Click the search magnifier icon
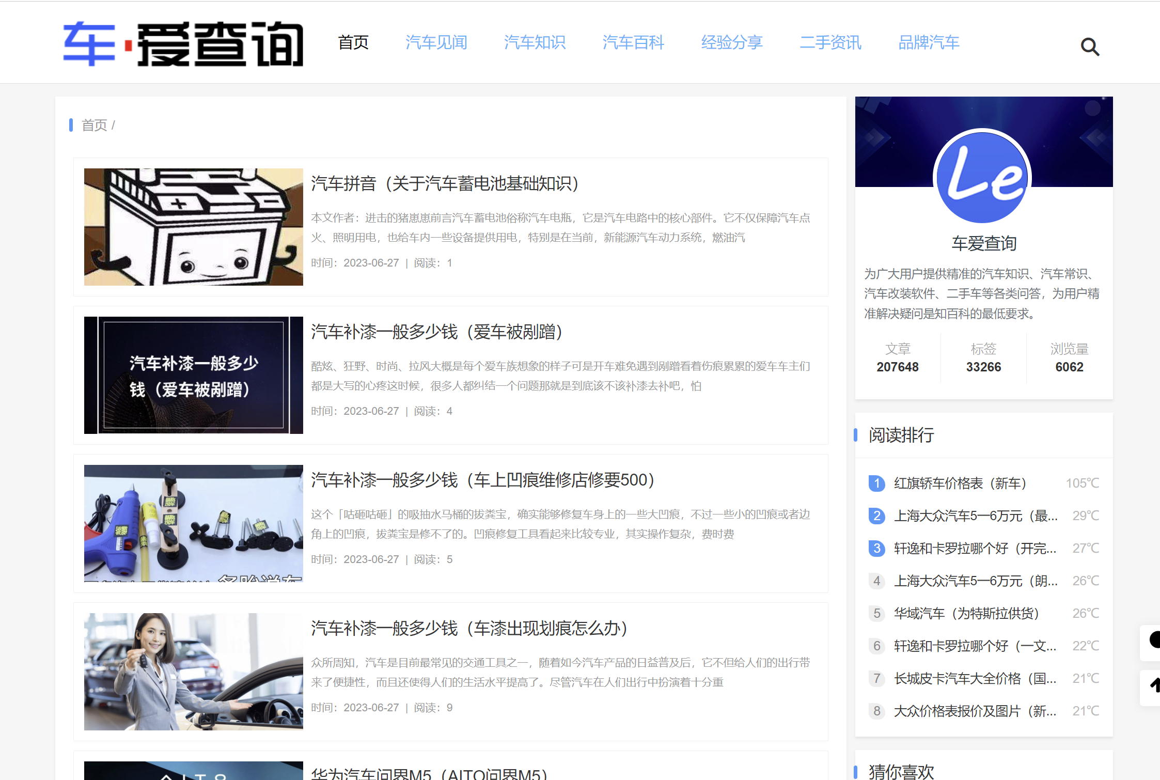The height and width of the screenshot is (780, 1160). (1090, 47)
